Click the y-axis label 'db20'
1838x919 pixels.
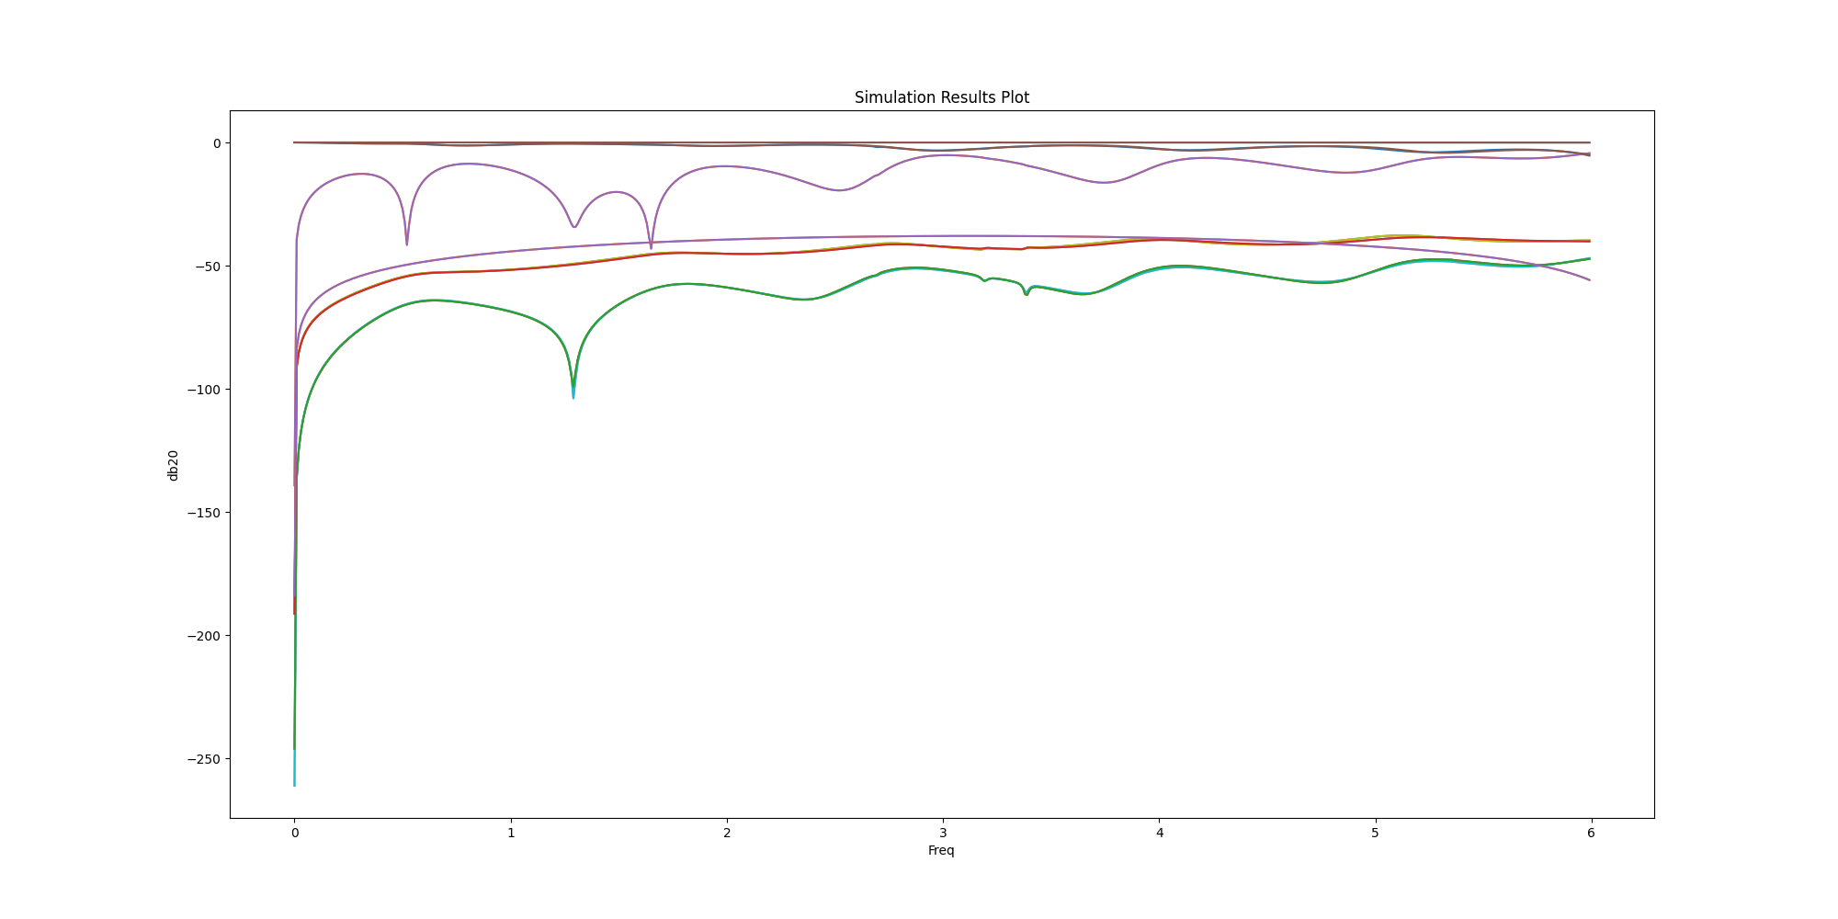click(173, 465)
